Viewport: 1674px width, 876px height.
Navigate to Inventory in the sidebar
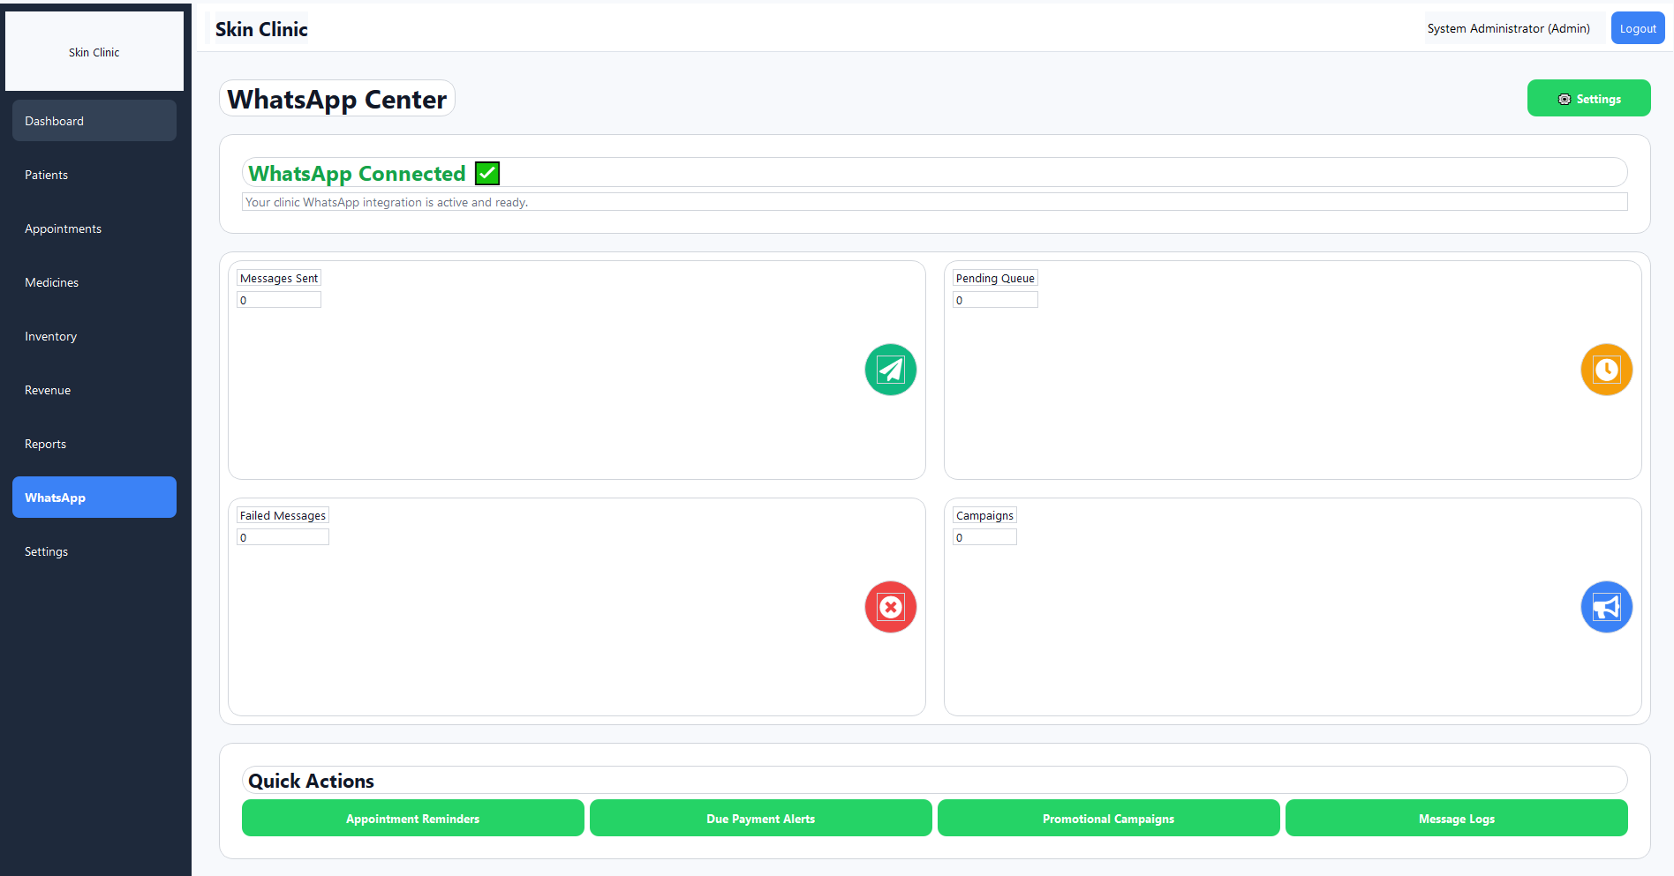pyautogui.click(x=94, y=336)
